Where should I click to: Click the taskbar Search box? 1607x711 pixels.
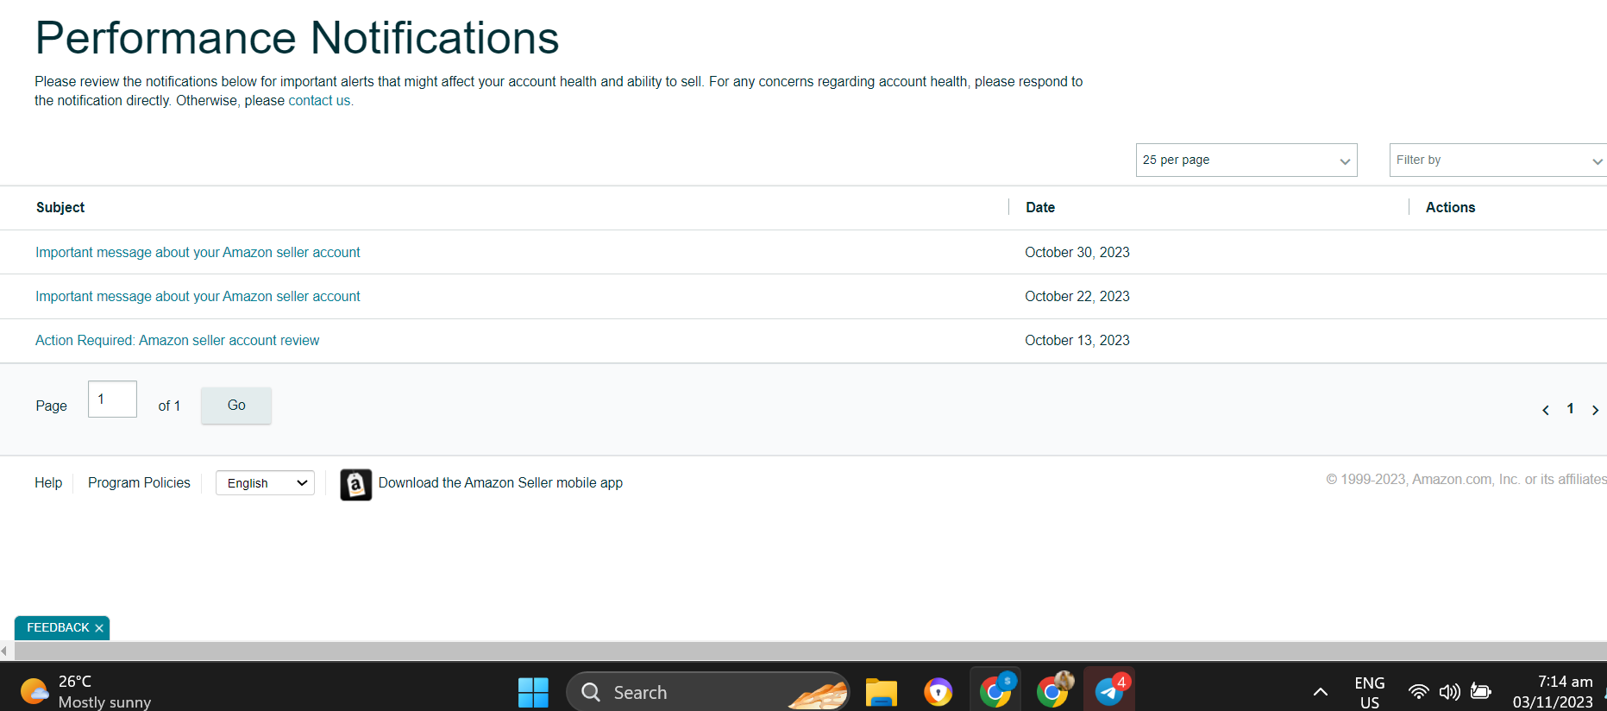tap(707, 692)
